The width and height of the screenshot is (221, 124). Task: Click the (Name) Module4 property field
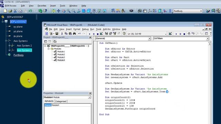(68, 105)
